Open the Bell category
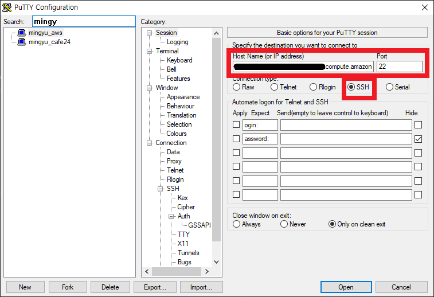Screen dimensions: 434x297 pos(171,69)
